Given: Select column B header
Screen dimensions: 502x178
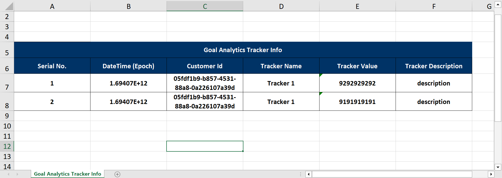Looking at the screenshot, I should tap(129, 6).
